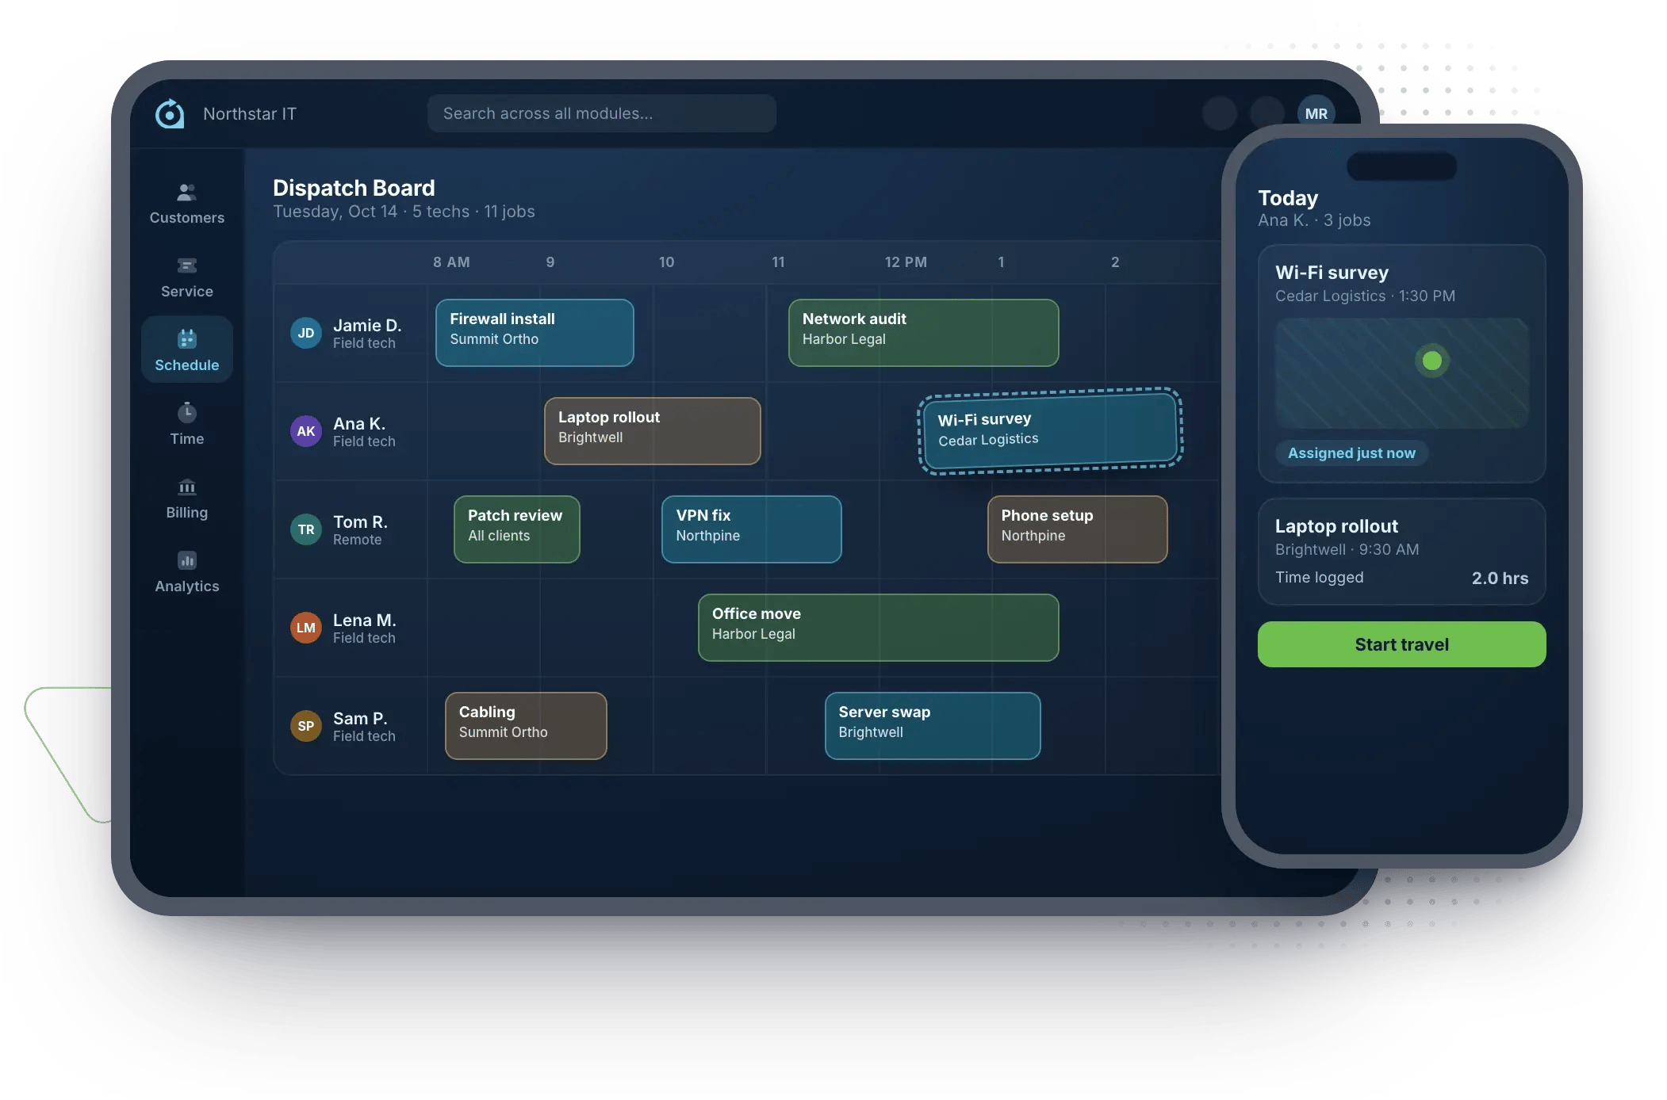The image size is (1667, 1100).
Task: Open the Time stopwatch icon
Action: [x=187, y=412]
